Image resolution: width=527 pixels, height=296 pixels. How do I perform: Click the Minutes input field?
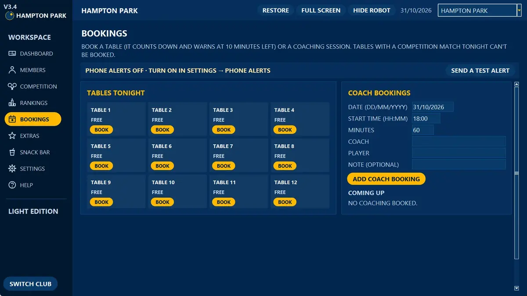click(422, 130)
